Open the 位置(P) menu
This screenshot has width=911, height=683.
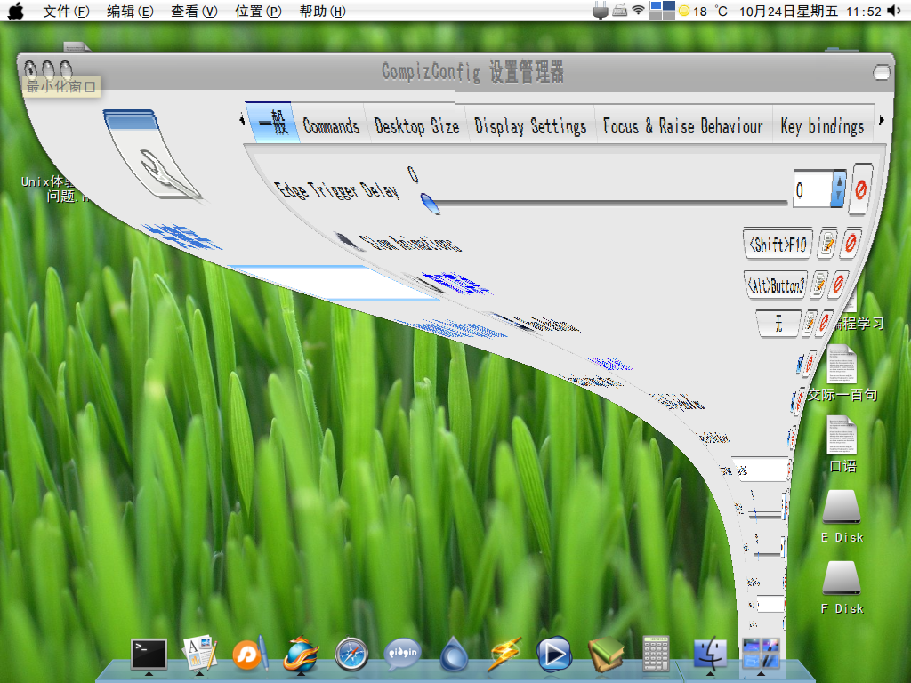click(258, 11)
